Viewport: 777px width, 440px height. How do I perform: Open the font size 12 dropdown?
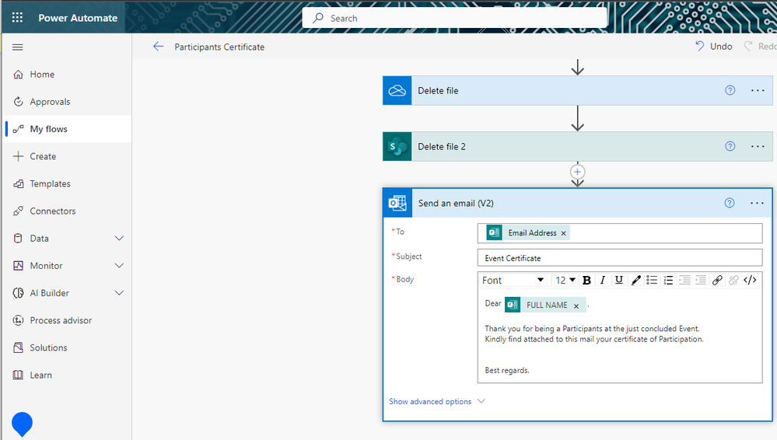click(565, 281)
